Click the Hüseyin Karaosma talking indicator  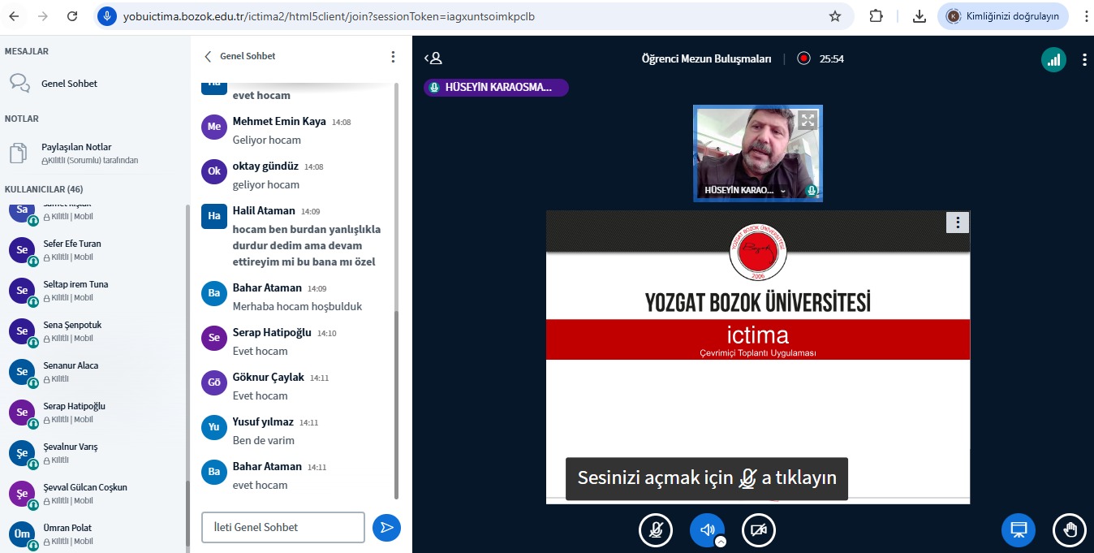(x=496, y=88)
